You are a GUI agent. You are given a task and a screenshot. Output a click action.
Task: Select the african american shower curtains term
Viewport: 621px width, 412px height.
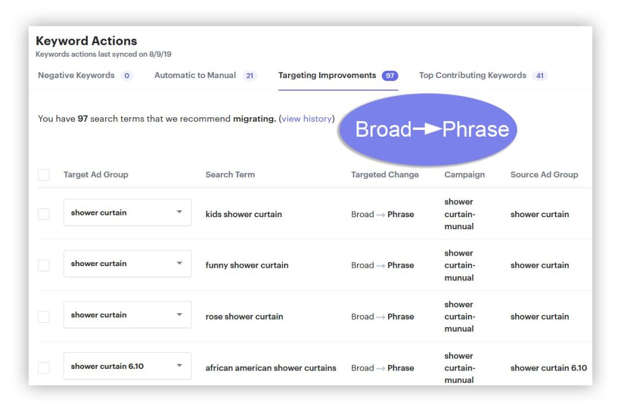270,368
